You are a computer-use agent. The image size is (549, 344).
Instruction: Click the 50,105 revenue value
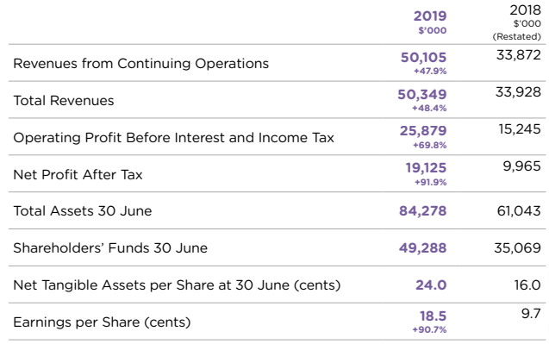(x=424, y=57)
